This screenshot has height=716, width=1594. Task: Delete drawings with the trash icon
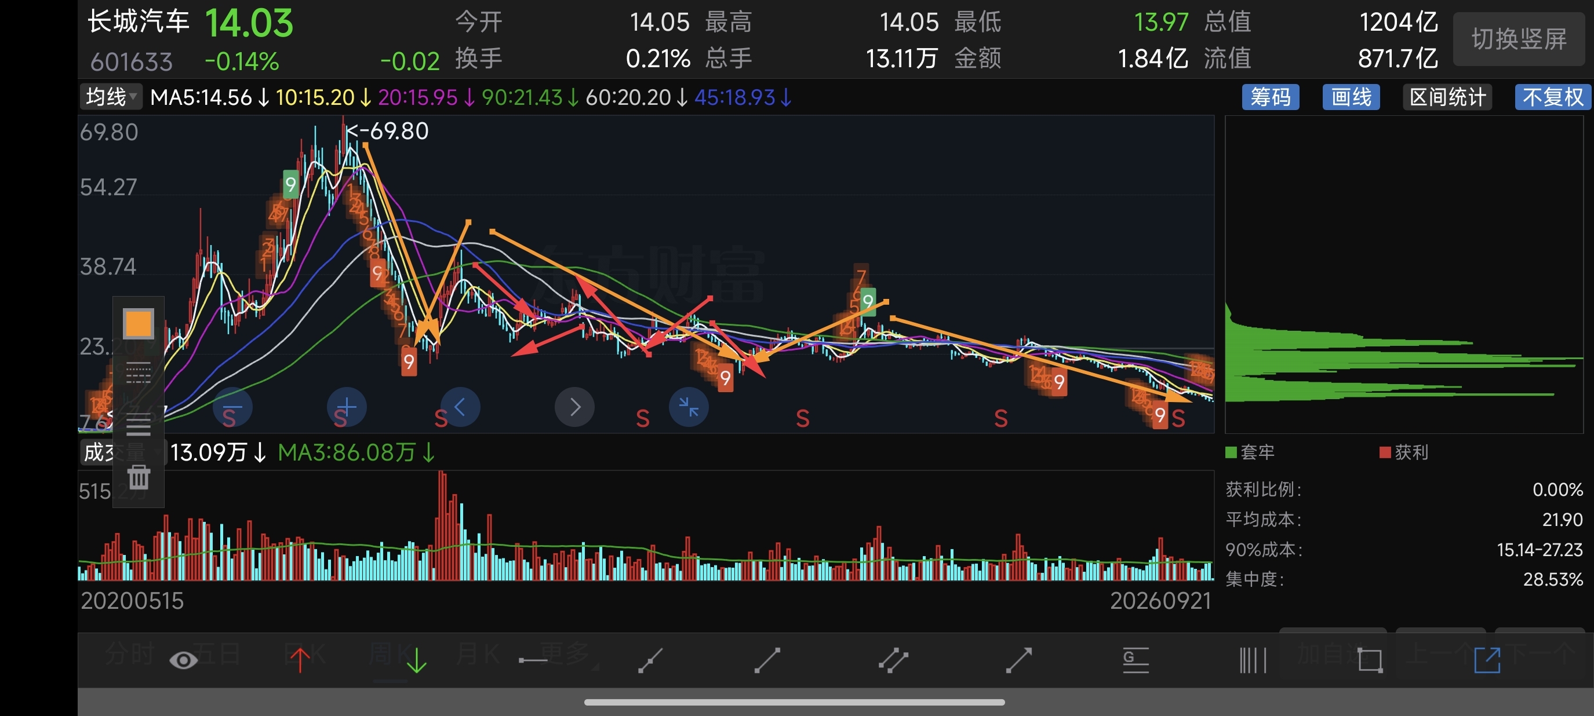point(139,477)
